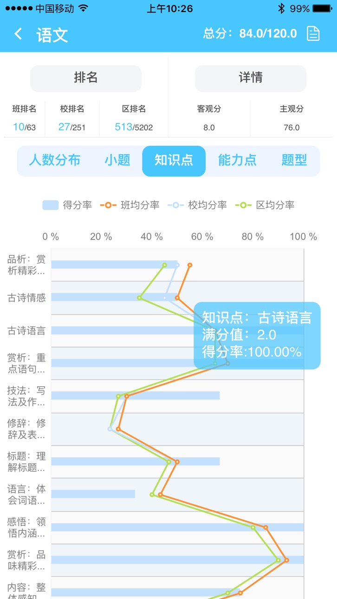This screenshot has height=599, width=337.
Task: Toggle 校均分率 legend series
Action: 197,205
